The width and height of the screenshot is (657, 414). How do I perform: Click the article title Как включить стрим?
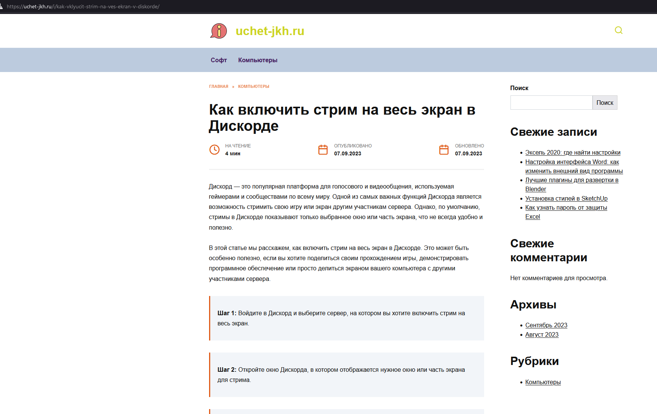point(342,118)
